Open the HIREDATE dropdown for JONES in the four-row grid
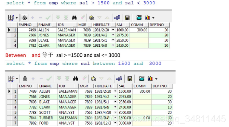Viewport: 229px width, 127px height. tap(113, 35)
